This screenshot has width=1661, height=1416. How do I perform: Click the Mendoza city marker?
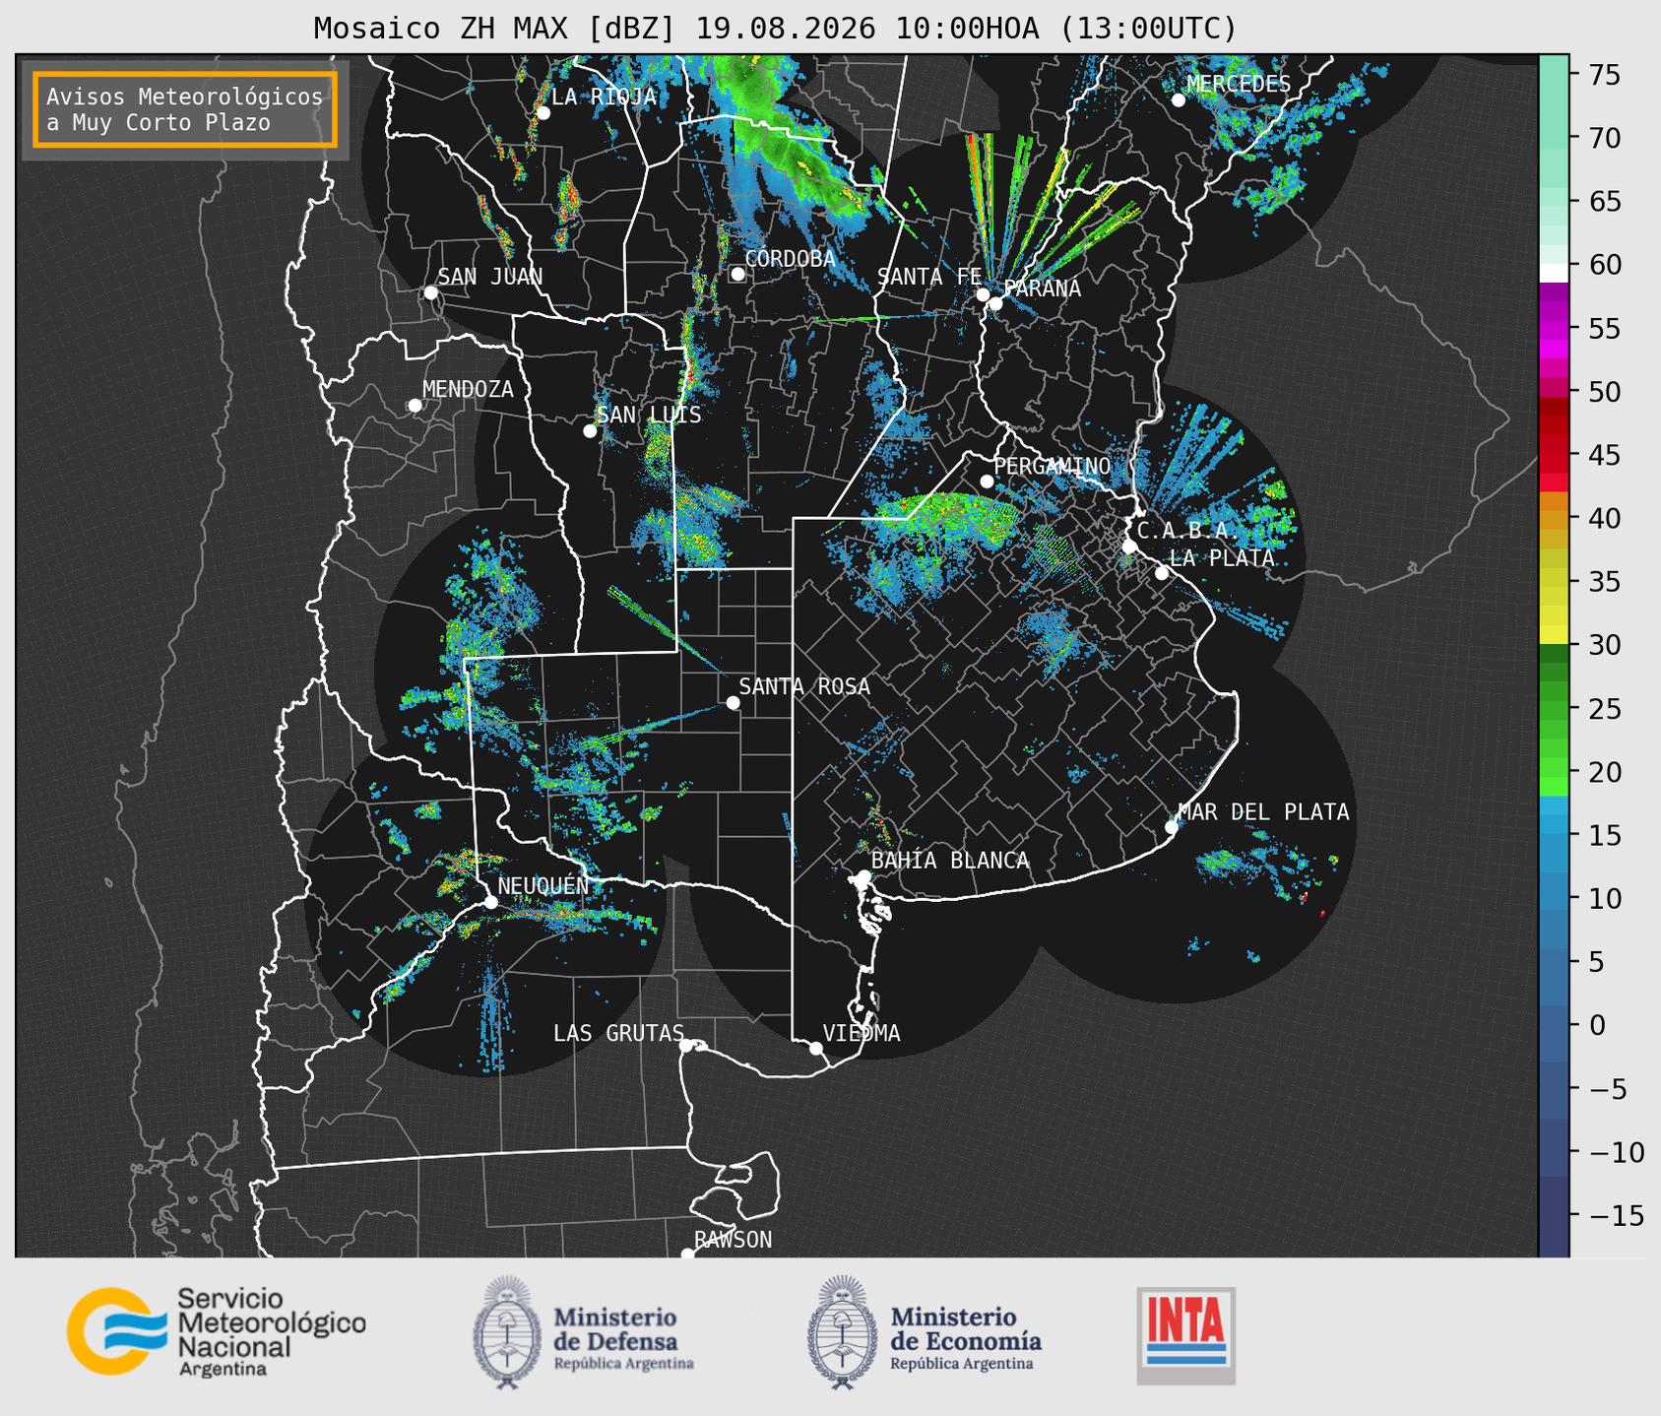[x=415, y=406]
